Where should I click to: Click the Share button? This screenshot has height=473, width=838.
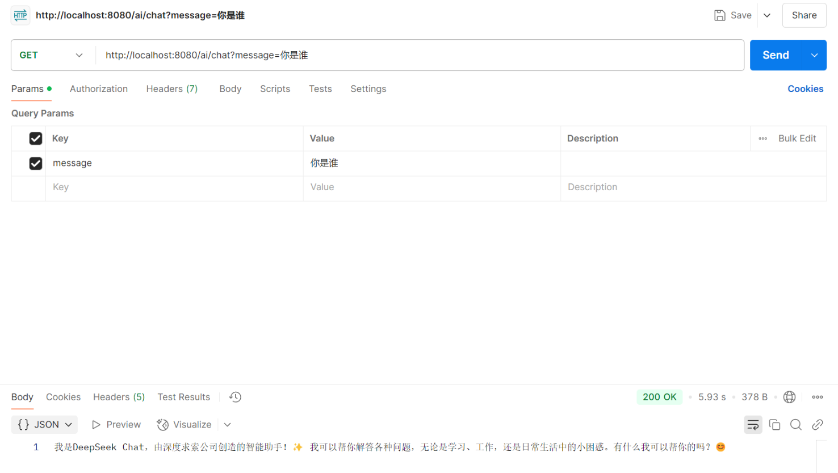point(804,15)
